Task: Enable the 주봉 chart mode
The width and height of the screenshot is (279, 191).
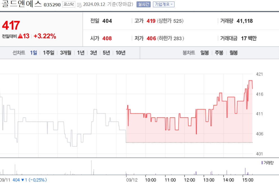Action: point(219,53)
